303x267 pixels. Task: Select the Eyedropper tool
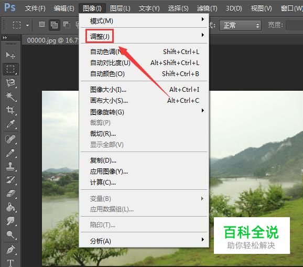[10, 124]
